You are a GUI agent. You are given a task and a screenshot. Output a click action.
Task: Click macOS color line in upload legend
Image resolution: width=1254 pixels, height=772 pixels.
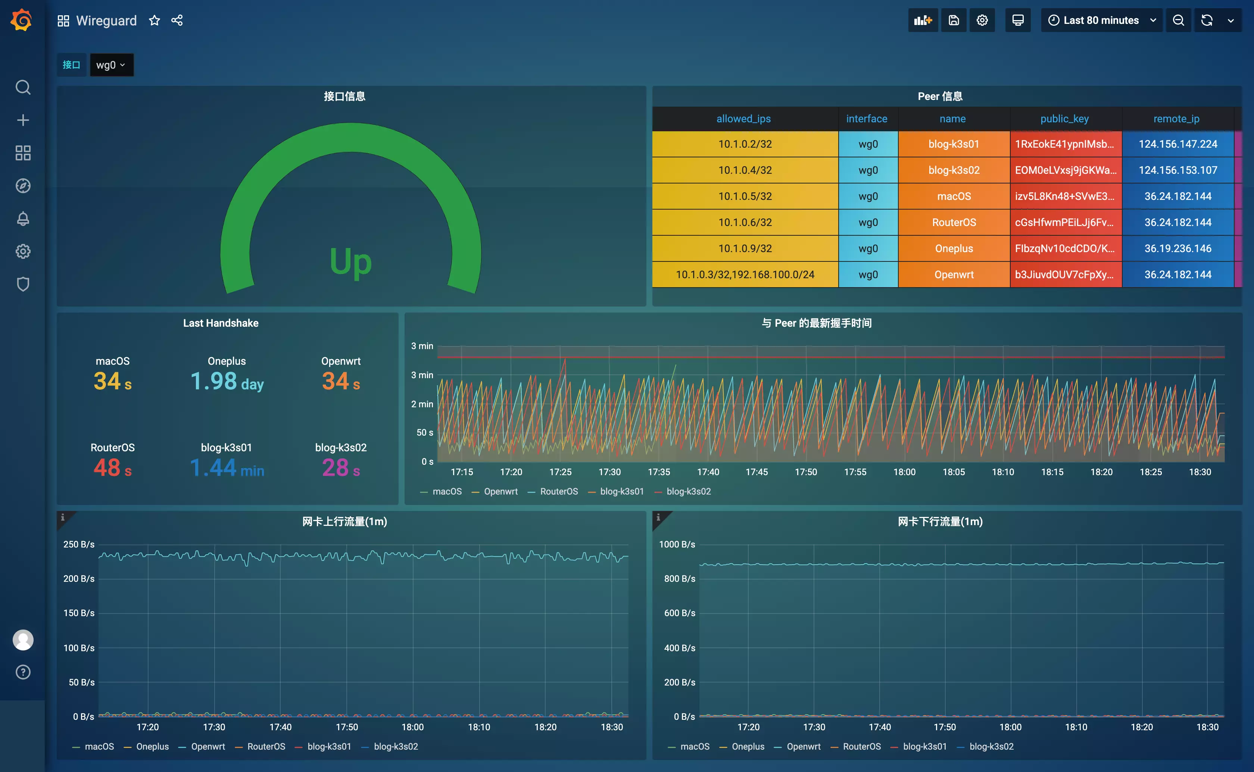[76, 747]
